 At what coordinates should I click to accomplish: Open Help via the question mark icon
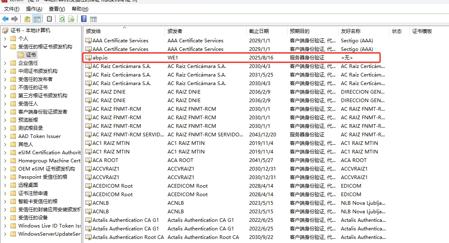84,19
